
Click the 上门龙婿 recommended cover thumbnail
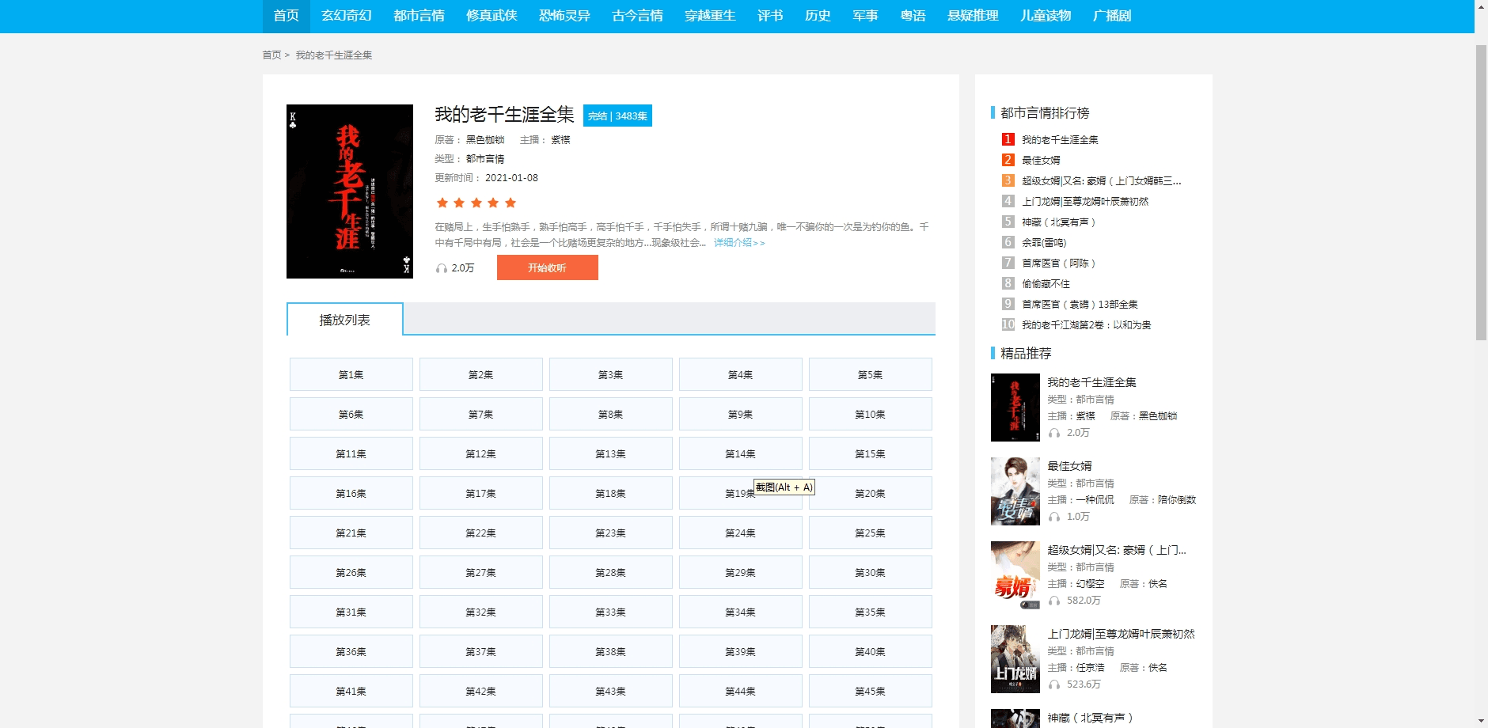point(1015,659)
